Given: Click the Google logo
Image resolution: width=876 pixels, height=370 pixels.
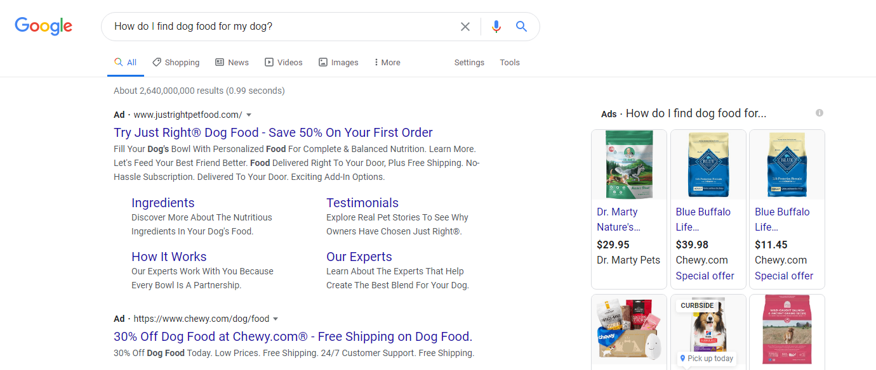Looking at the screenshot, I should (44, 26).
